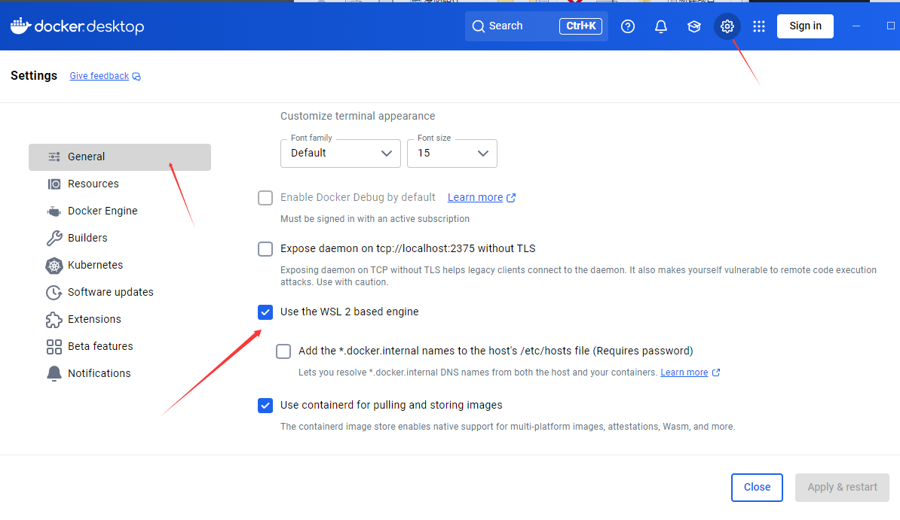Click the Kubernetes helm wheel icon
900x520 pixels.
point(54,266)
